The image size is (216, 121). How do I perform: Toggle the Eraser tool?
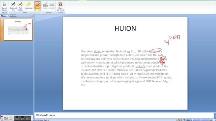coord(37,6)
